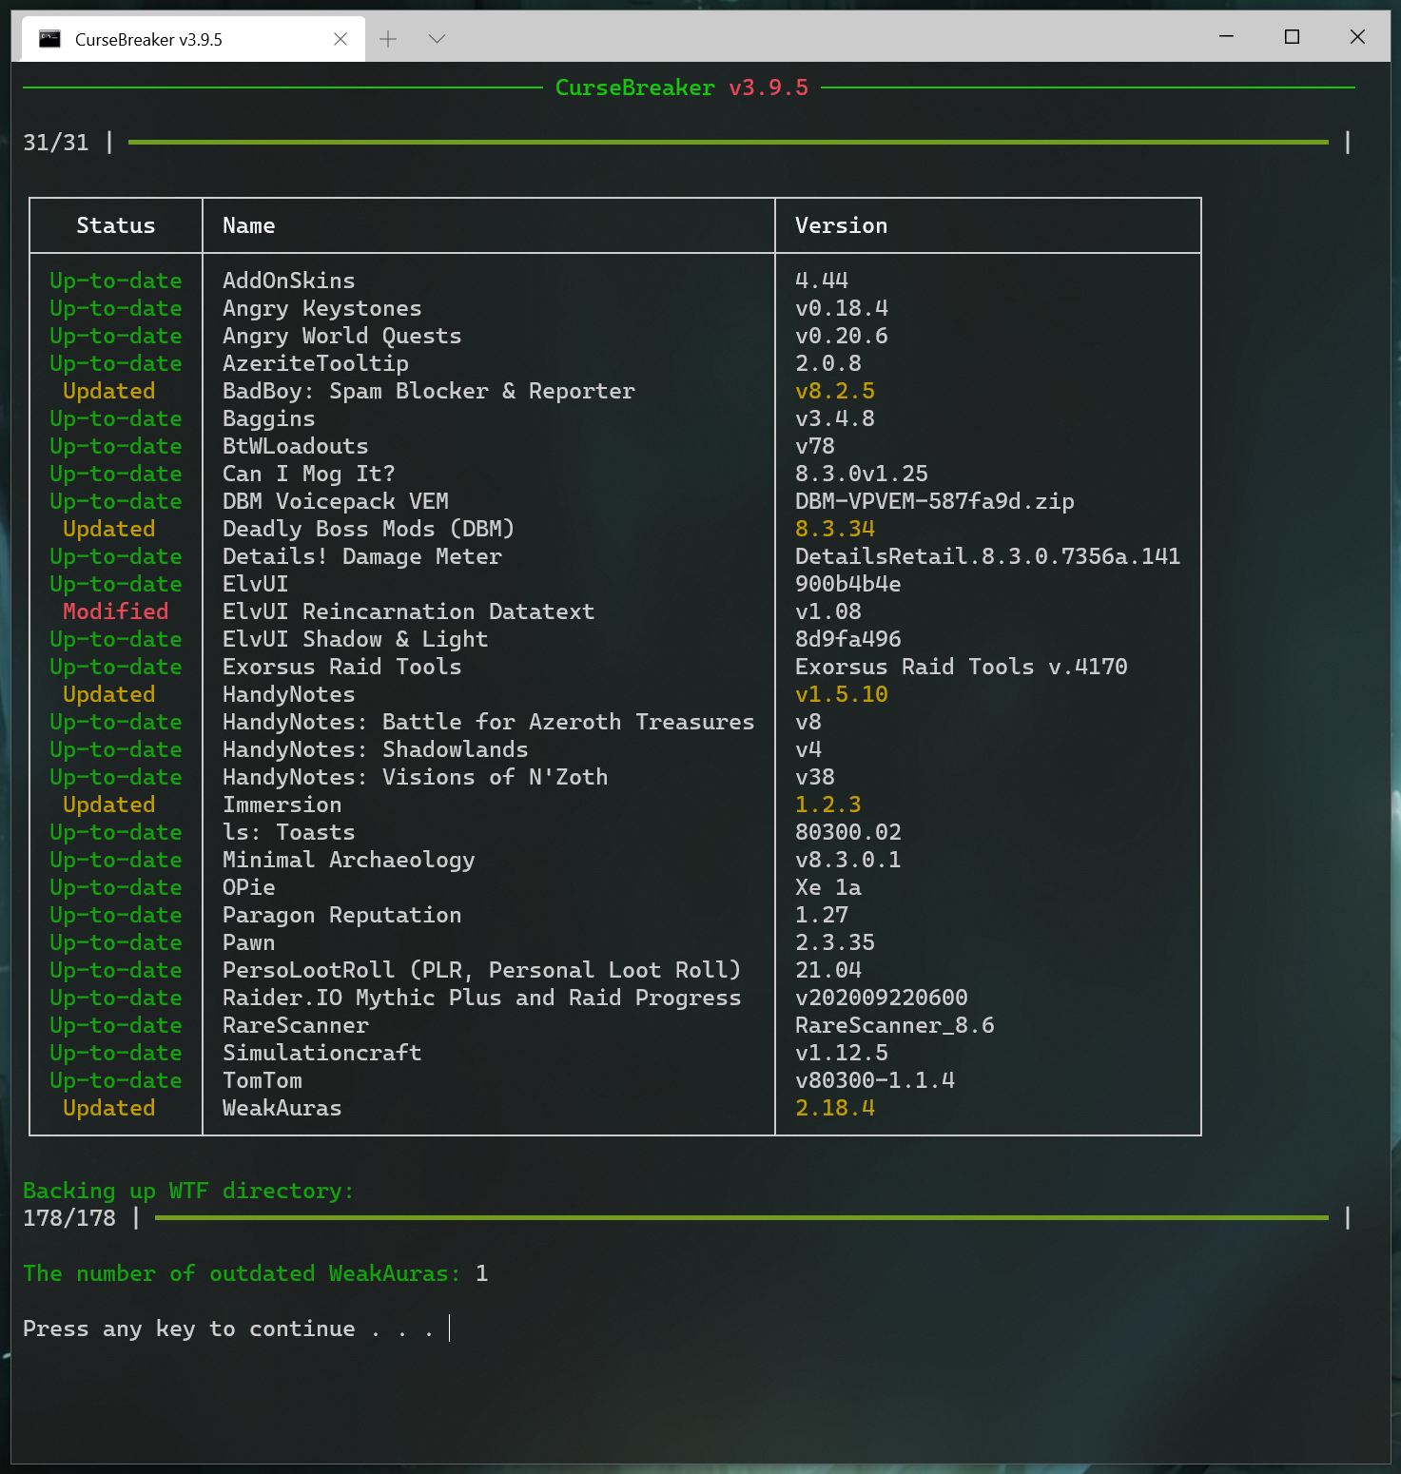This screenshot has height=1474, width=1401.
Task: Click HandyNotes: Battle for Azeroth Treasures
Action: coord(489,722)
